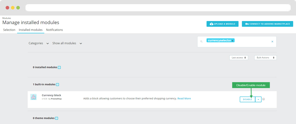Expand the Show all modules dropdown

pos(67,43)
